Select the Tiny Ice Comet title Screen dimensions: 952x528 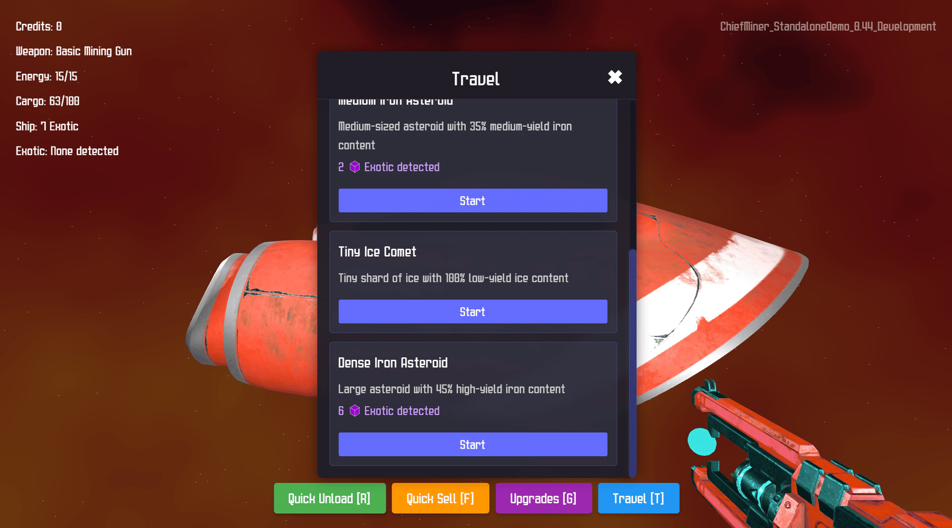click(x=377, y=252)
